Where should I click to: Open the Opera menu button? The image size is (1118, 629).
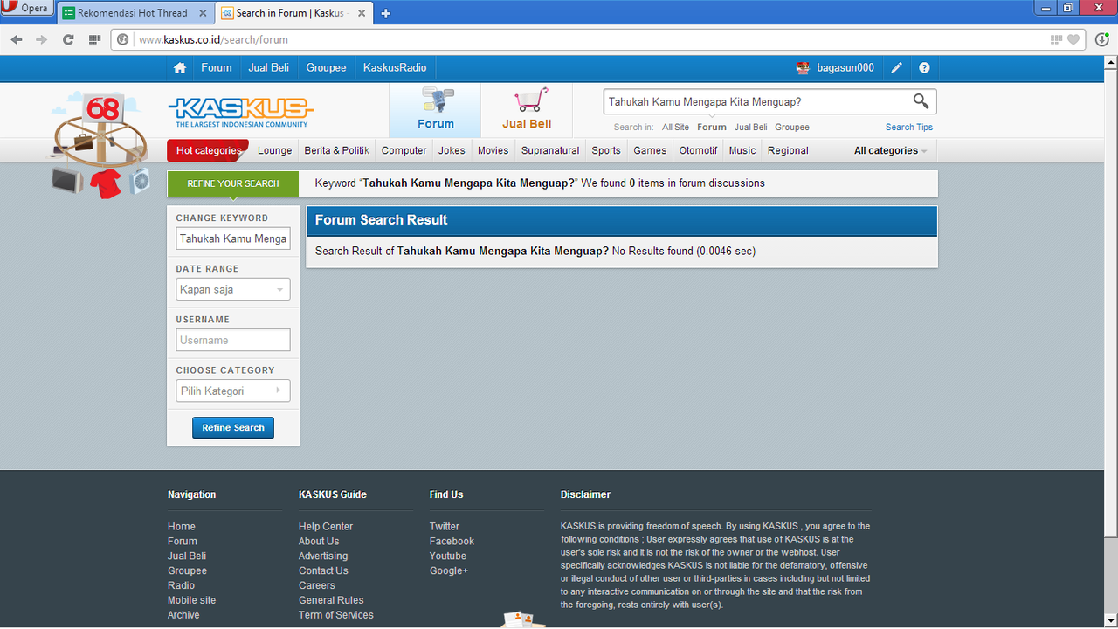pos(27,9)
